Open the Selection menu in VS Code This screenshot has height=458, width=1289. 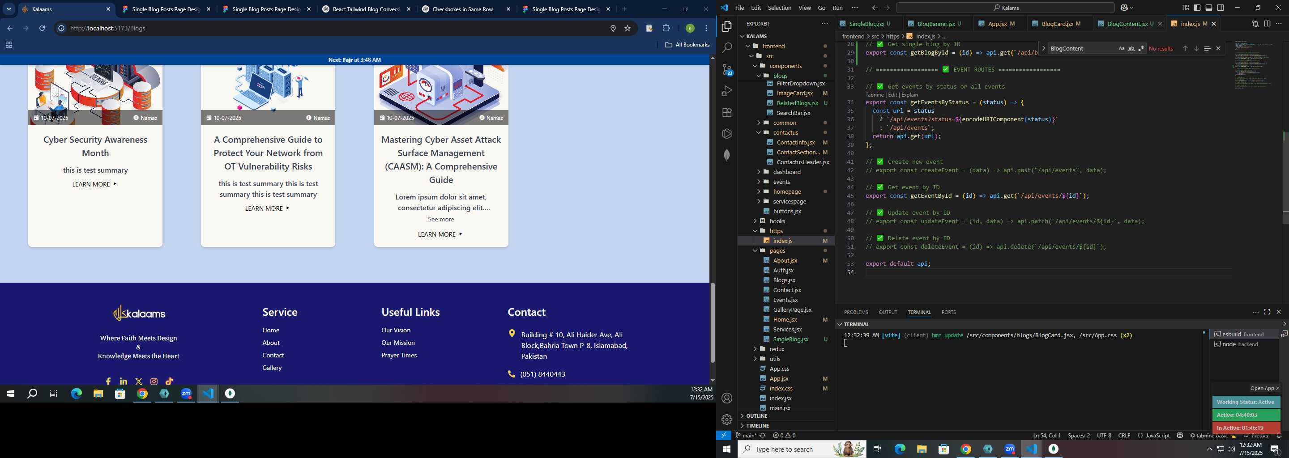(x=780, y=8)
